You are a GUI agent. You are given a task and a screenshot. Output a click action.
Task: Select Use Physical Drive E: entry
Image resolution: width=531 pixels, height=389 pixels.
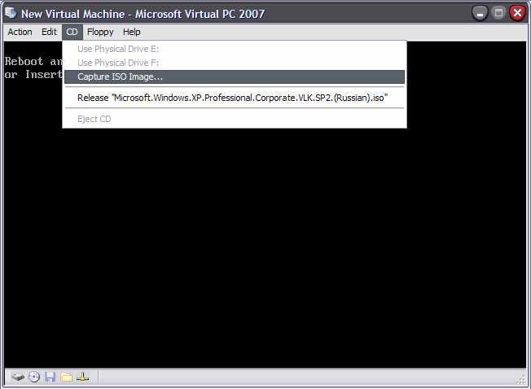pos(235,49)
